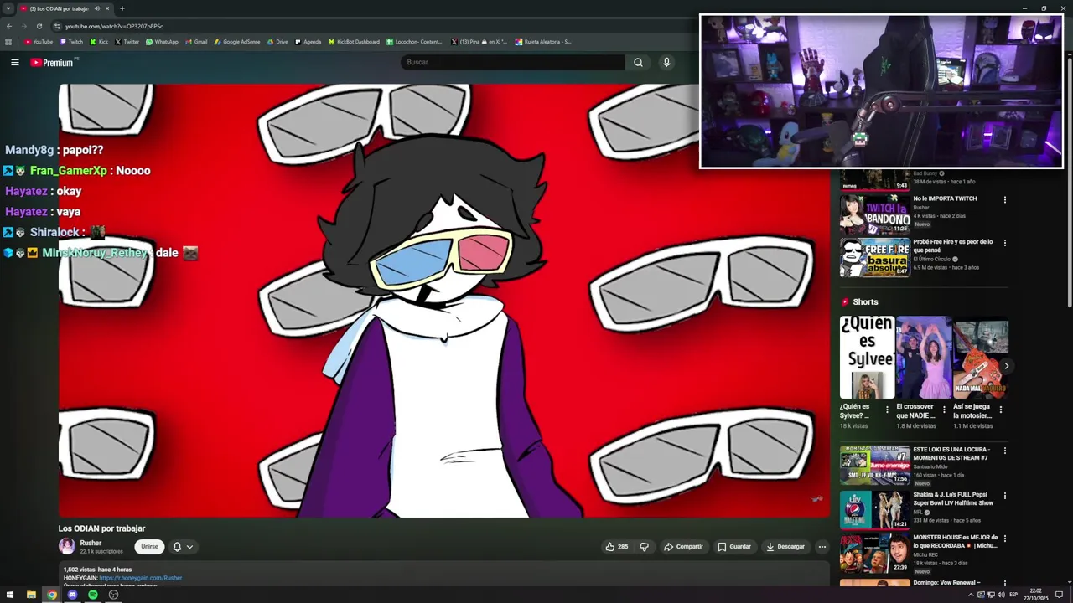1073x603 pixels.
Task: Go to YouTube Premium home logo
Action: [53, 62]
